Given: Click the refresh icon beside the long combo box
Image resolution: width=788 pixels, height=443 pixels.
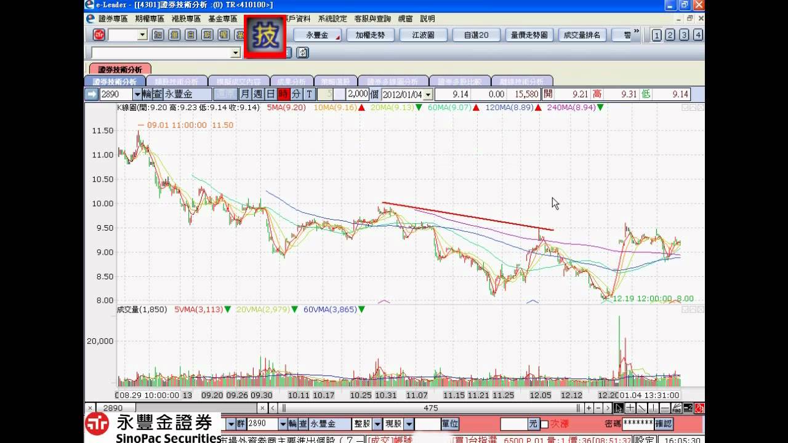Looking at the screenshot, I should pos(302,52).
